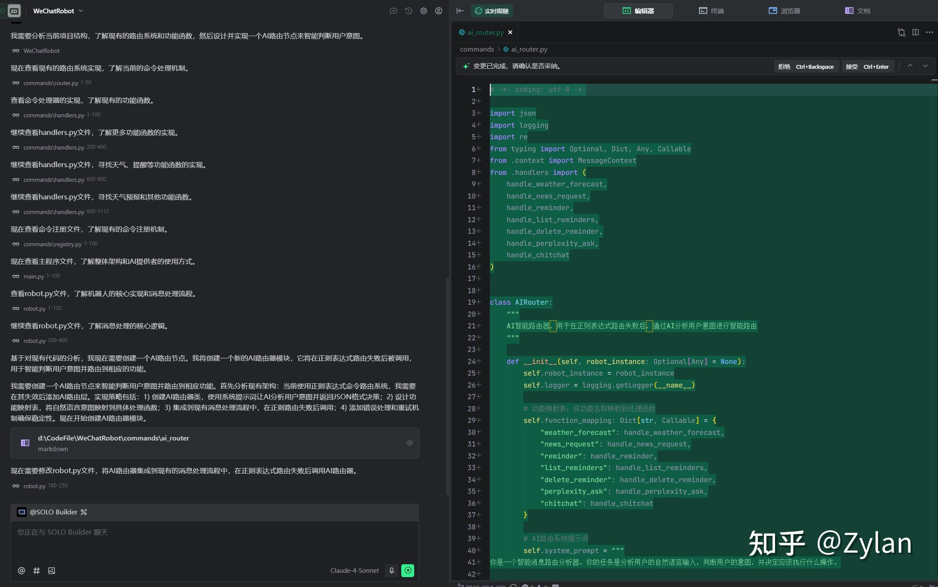
Task: Click the 接受 accept changes button
Action: pyautogui.click(x=867, y=67)
